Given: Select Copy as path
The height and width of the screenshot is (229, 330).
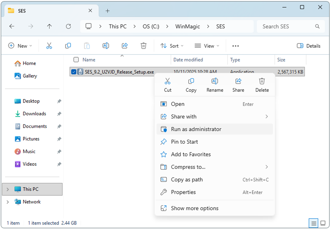Looking at the screenshot, I should pos(215,180).
